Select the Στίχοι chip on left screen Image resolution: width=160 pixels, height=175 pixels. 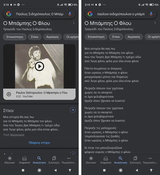click(35, 37)
